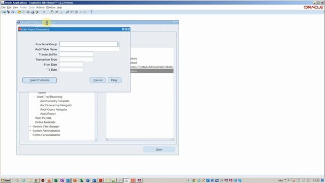Viewport: 325px width, 183px height.
Task: Expand the Generic File Manager node
Action: 30,127
